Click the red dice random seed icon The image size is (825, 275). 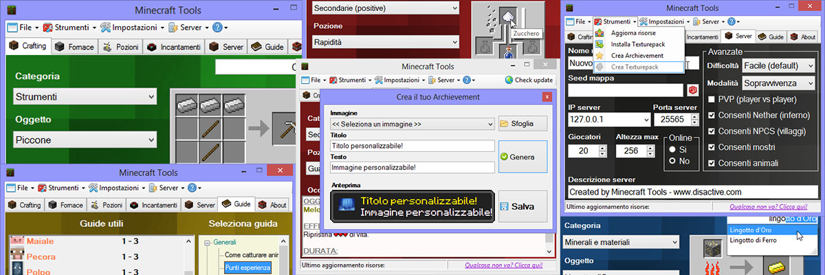(692, 90)
